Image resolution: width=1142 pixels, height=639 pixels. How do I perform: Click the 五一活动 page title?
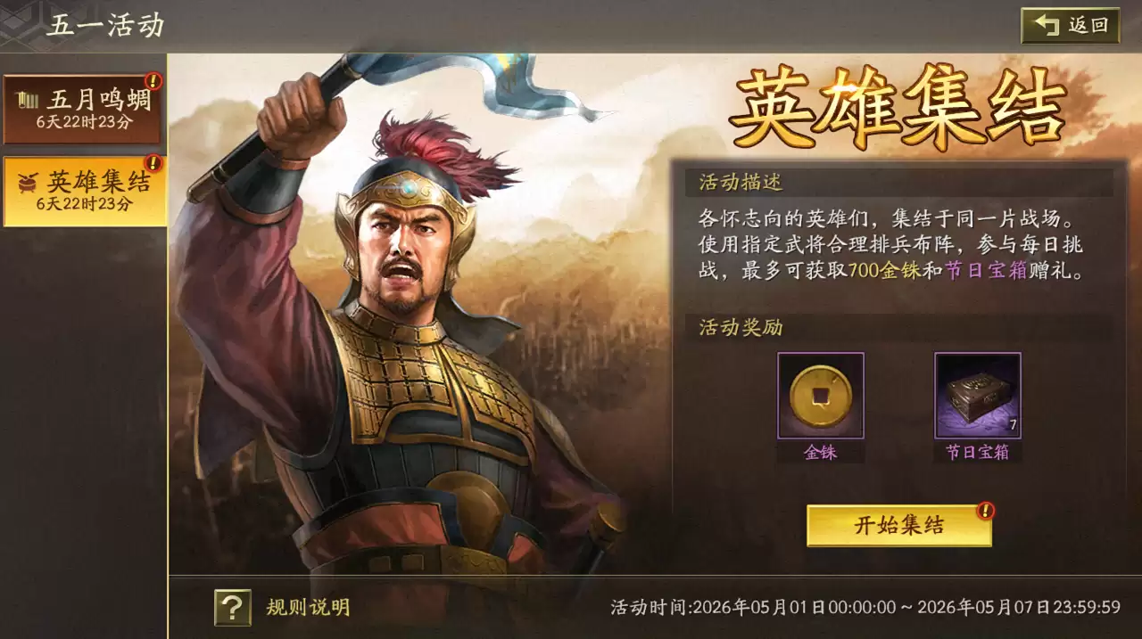point(105,25)
